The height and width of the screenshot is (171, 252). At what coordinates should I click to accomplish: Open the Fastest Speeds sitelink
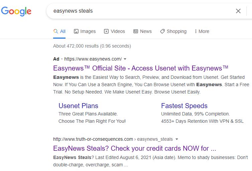(184, 106)
